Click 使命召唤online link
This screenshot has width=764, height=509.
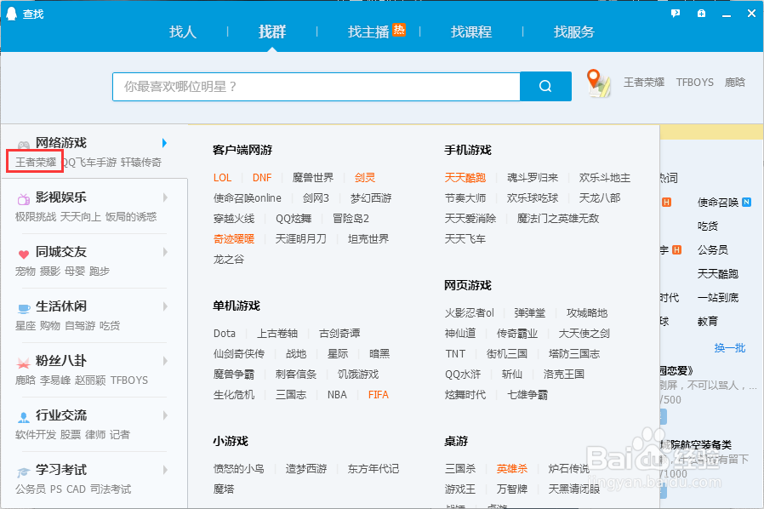(248, 198)
